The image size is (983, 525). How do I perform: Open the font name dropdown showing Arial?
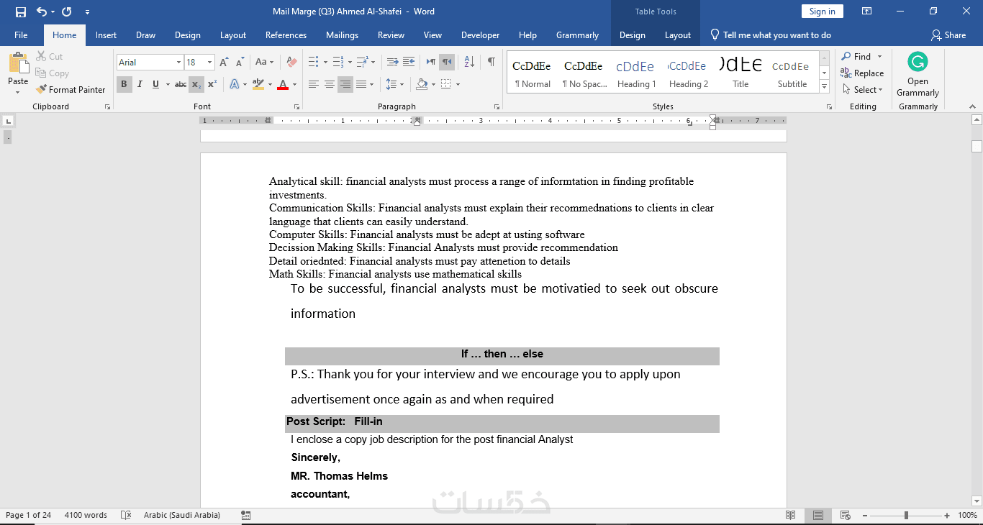pyautogui.click(x=178, y=63)
